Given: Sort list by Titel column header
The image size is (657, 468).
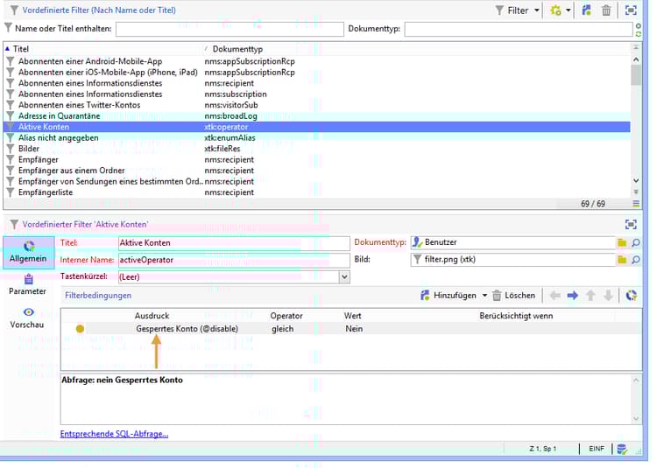Looking at the screenshot, I should click(x=20, y=49).
